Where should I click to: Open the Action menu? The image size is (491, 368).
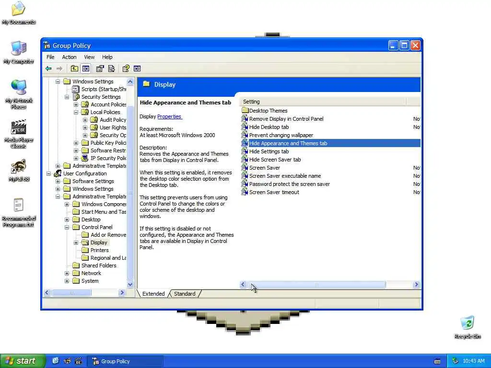69,57
